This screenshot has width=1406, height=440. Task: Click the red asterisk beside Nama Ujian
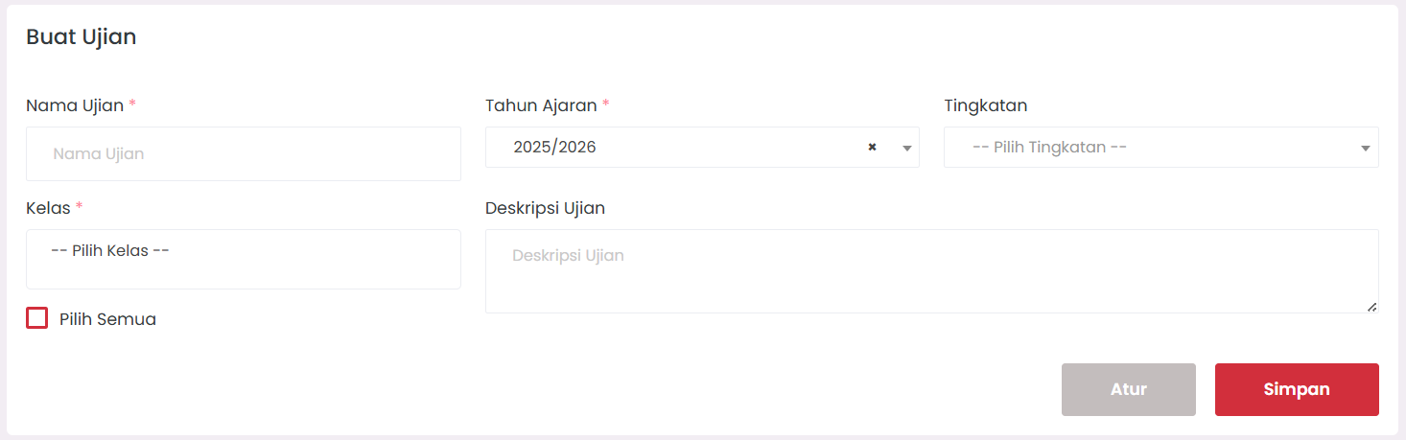tap(132, 104)
